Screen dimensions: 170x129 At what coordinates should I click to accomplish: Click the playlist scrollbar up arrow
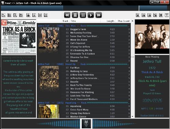click(133, 21)
